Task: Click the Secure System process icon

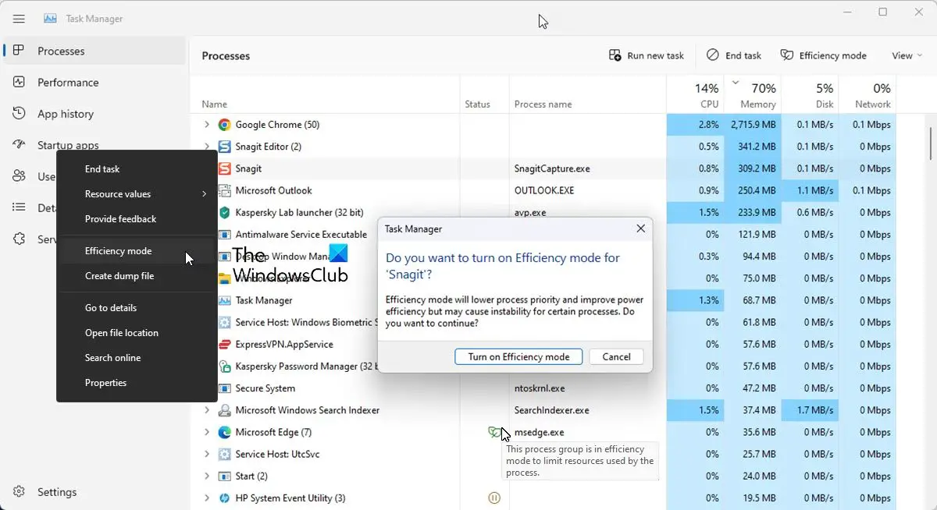Action: tap(224, 388)
